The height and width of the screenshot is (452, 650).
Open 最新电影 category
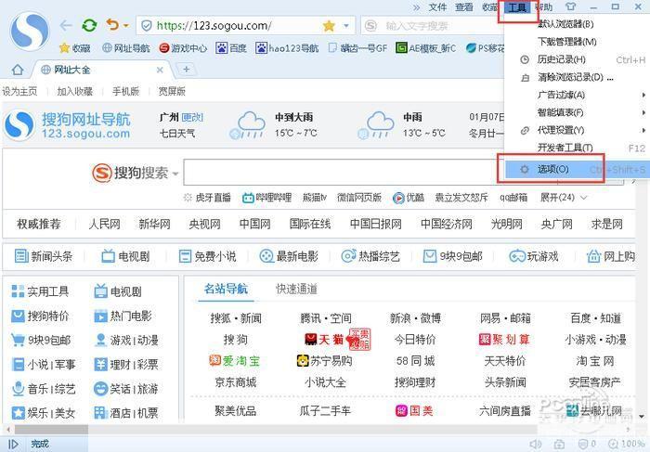[x=289, y=256]
